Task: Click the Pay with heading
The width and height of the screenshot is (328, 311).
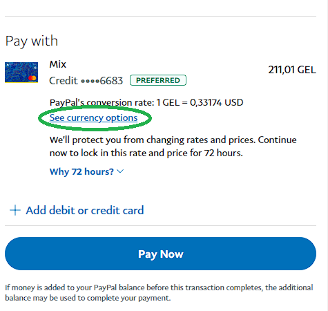Action: coord(32,41)
